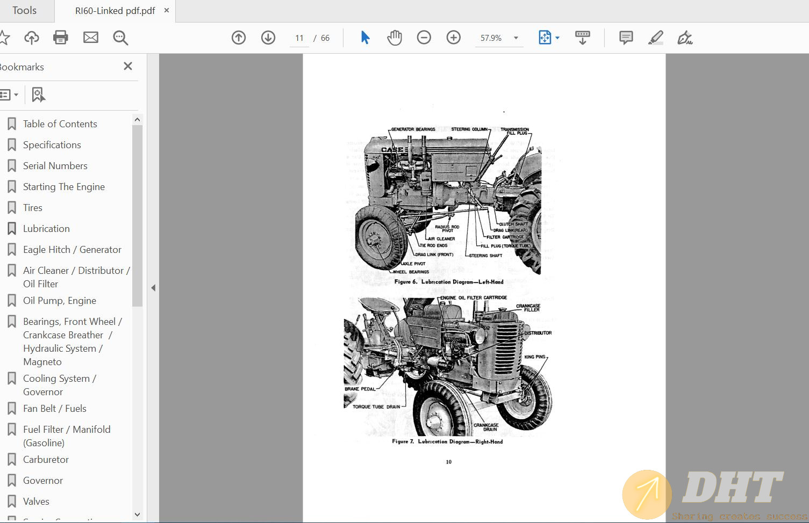The height and width of the screenshot is (523, 809).
Task: Open the Tires bookmark
Action: coord(33,208)
